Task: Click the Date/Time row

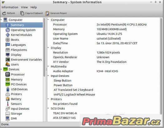Action: point(103,43)
